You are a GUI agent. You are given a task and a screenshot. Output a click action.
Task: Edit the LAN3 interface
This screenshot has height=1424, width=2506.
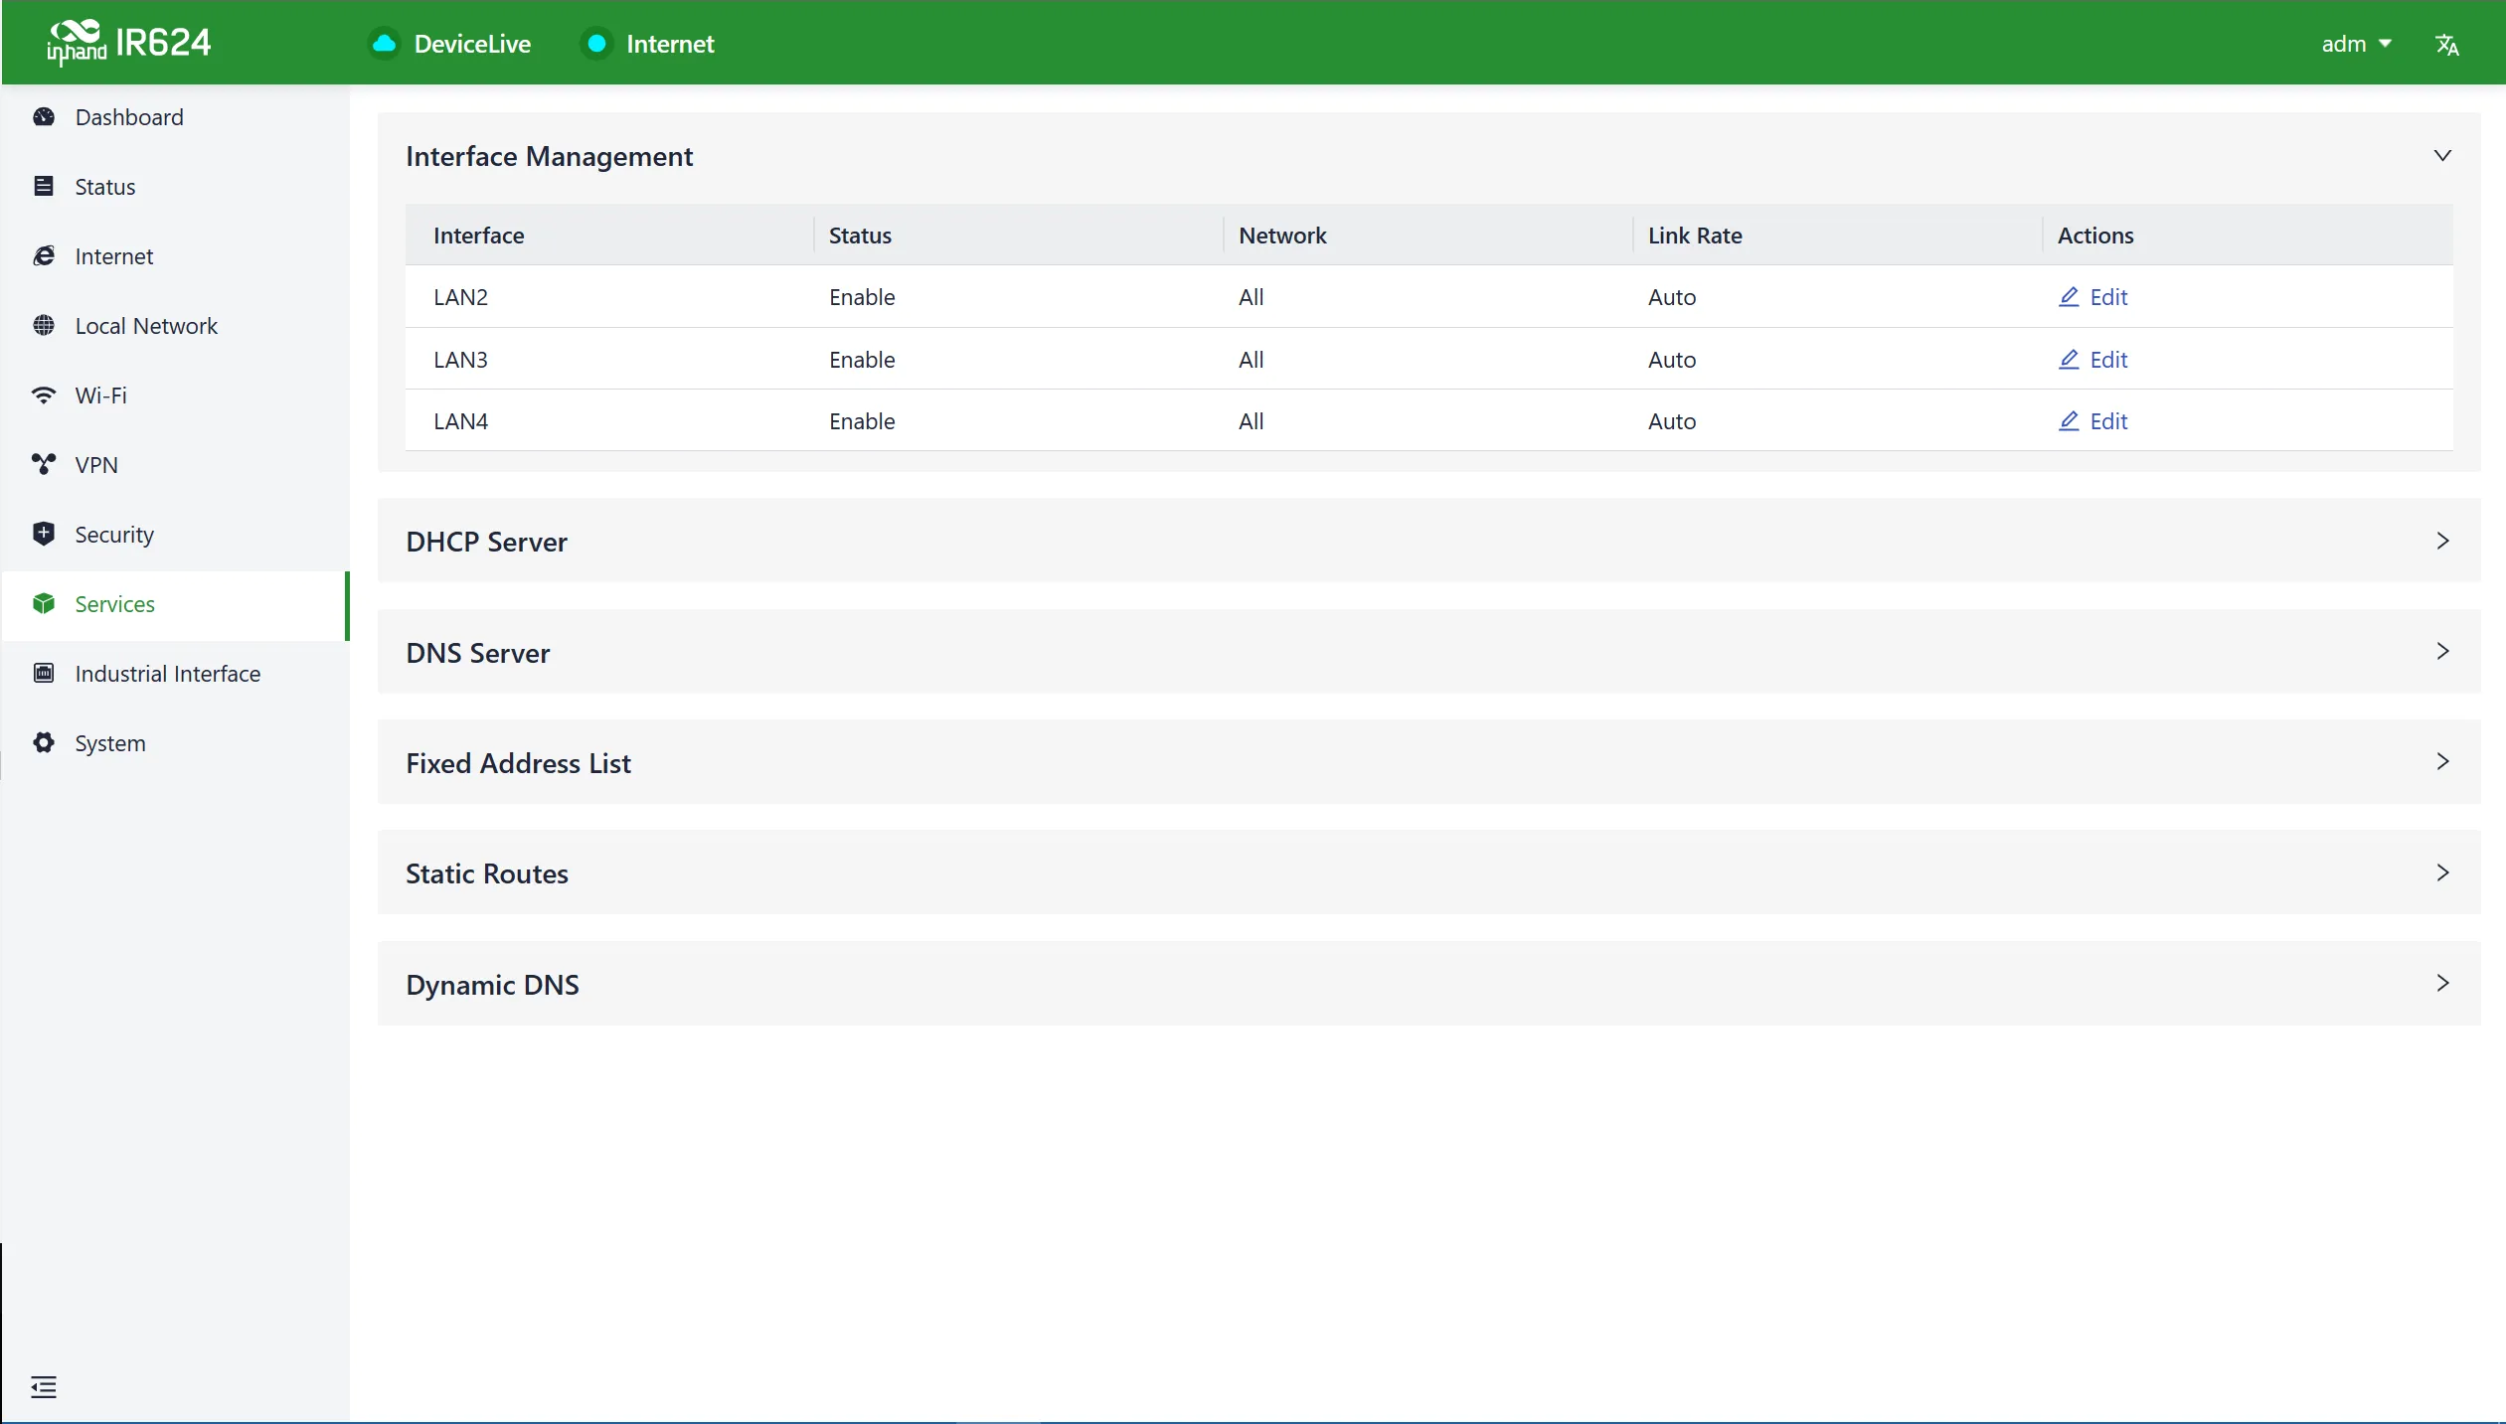[x=2092, y=360]
